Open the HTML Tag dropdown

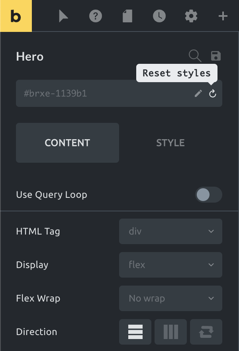point(170,231)
